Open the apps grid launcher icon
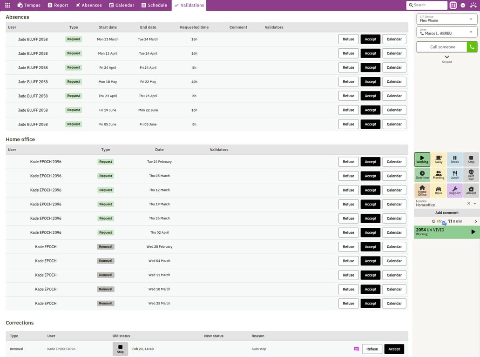This screenshot has width=480, height=357. [x=7, y=5]
